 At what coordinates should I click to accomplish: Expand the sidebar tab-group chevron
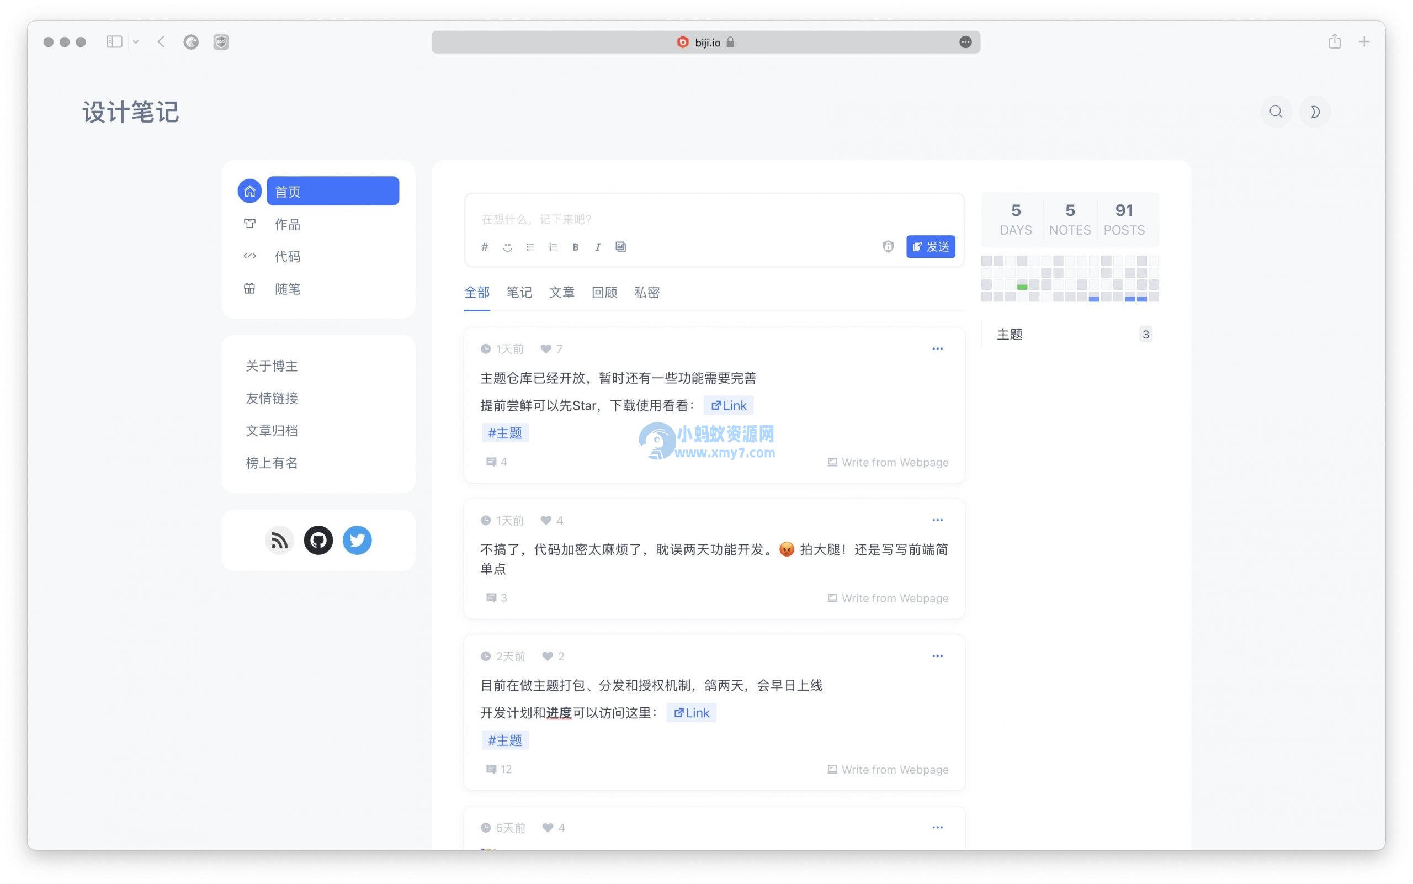tap(136, 42)
